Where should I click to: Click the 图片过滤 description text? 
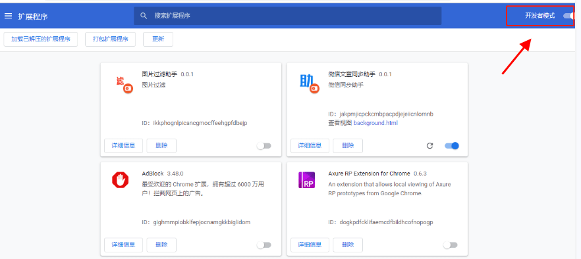[153, 85]
